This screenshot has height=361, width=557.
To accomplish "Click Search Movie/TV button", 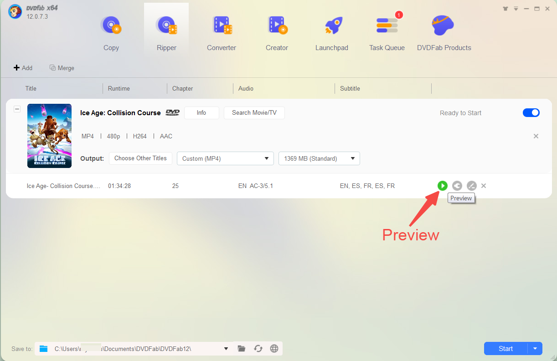I will click(254, 113).
